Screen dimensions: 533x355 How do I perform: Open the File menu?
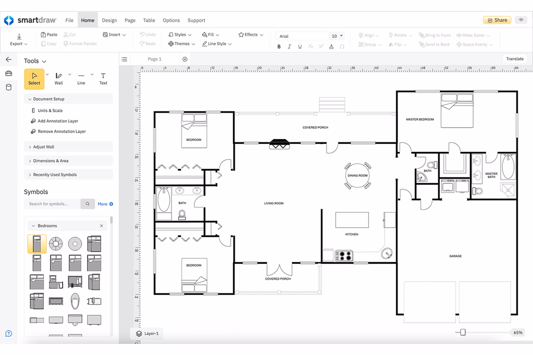69,20
